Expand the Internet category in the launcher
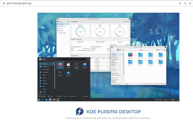 [x=47, y=81]
